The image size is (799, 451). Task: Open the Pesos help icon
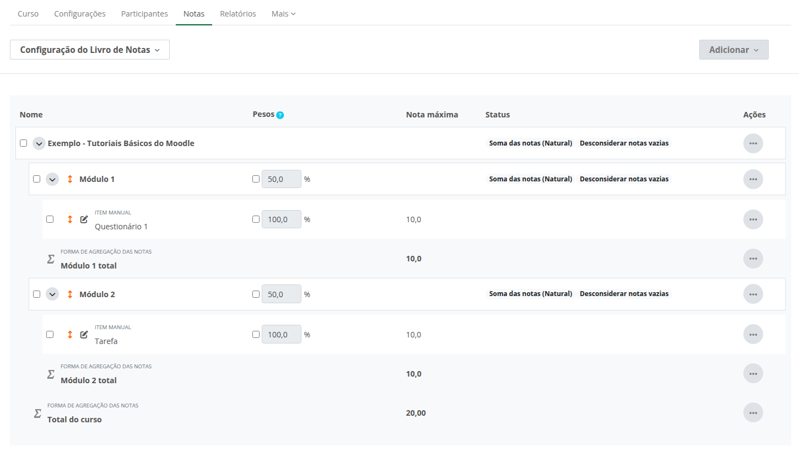[280, 115]
